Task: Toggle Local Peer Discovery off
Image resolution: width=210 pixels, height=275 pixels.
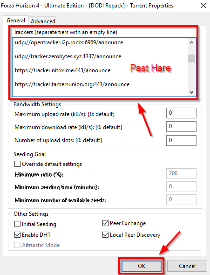Action: pyautogui.click(x=105, y=234)
